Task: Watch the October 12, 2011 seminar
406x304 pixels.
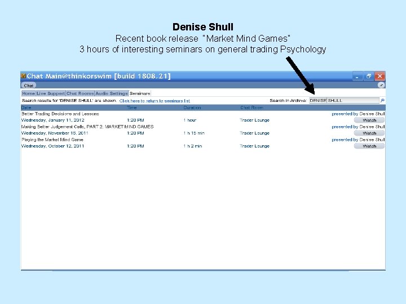Action: click(x=369, y=146)
